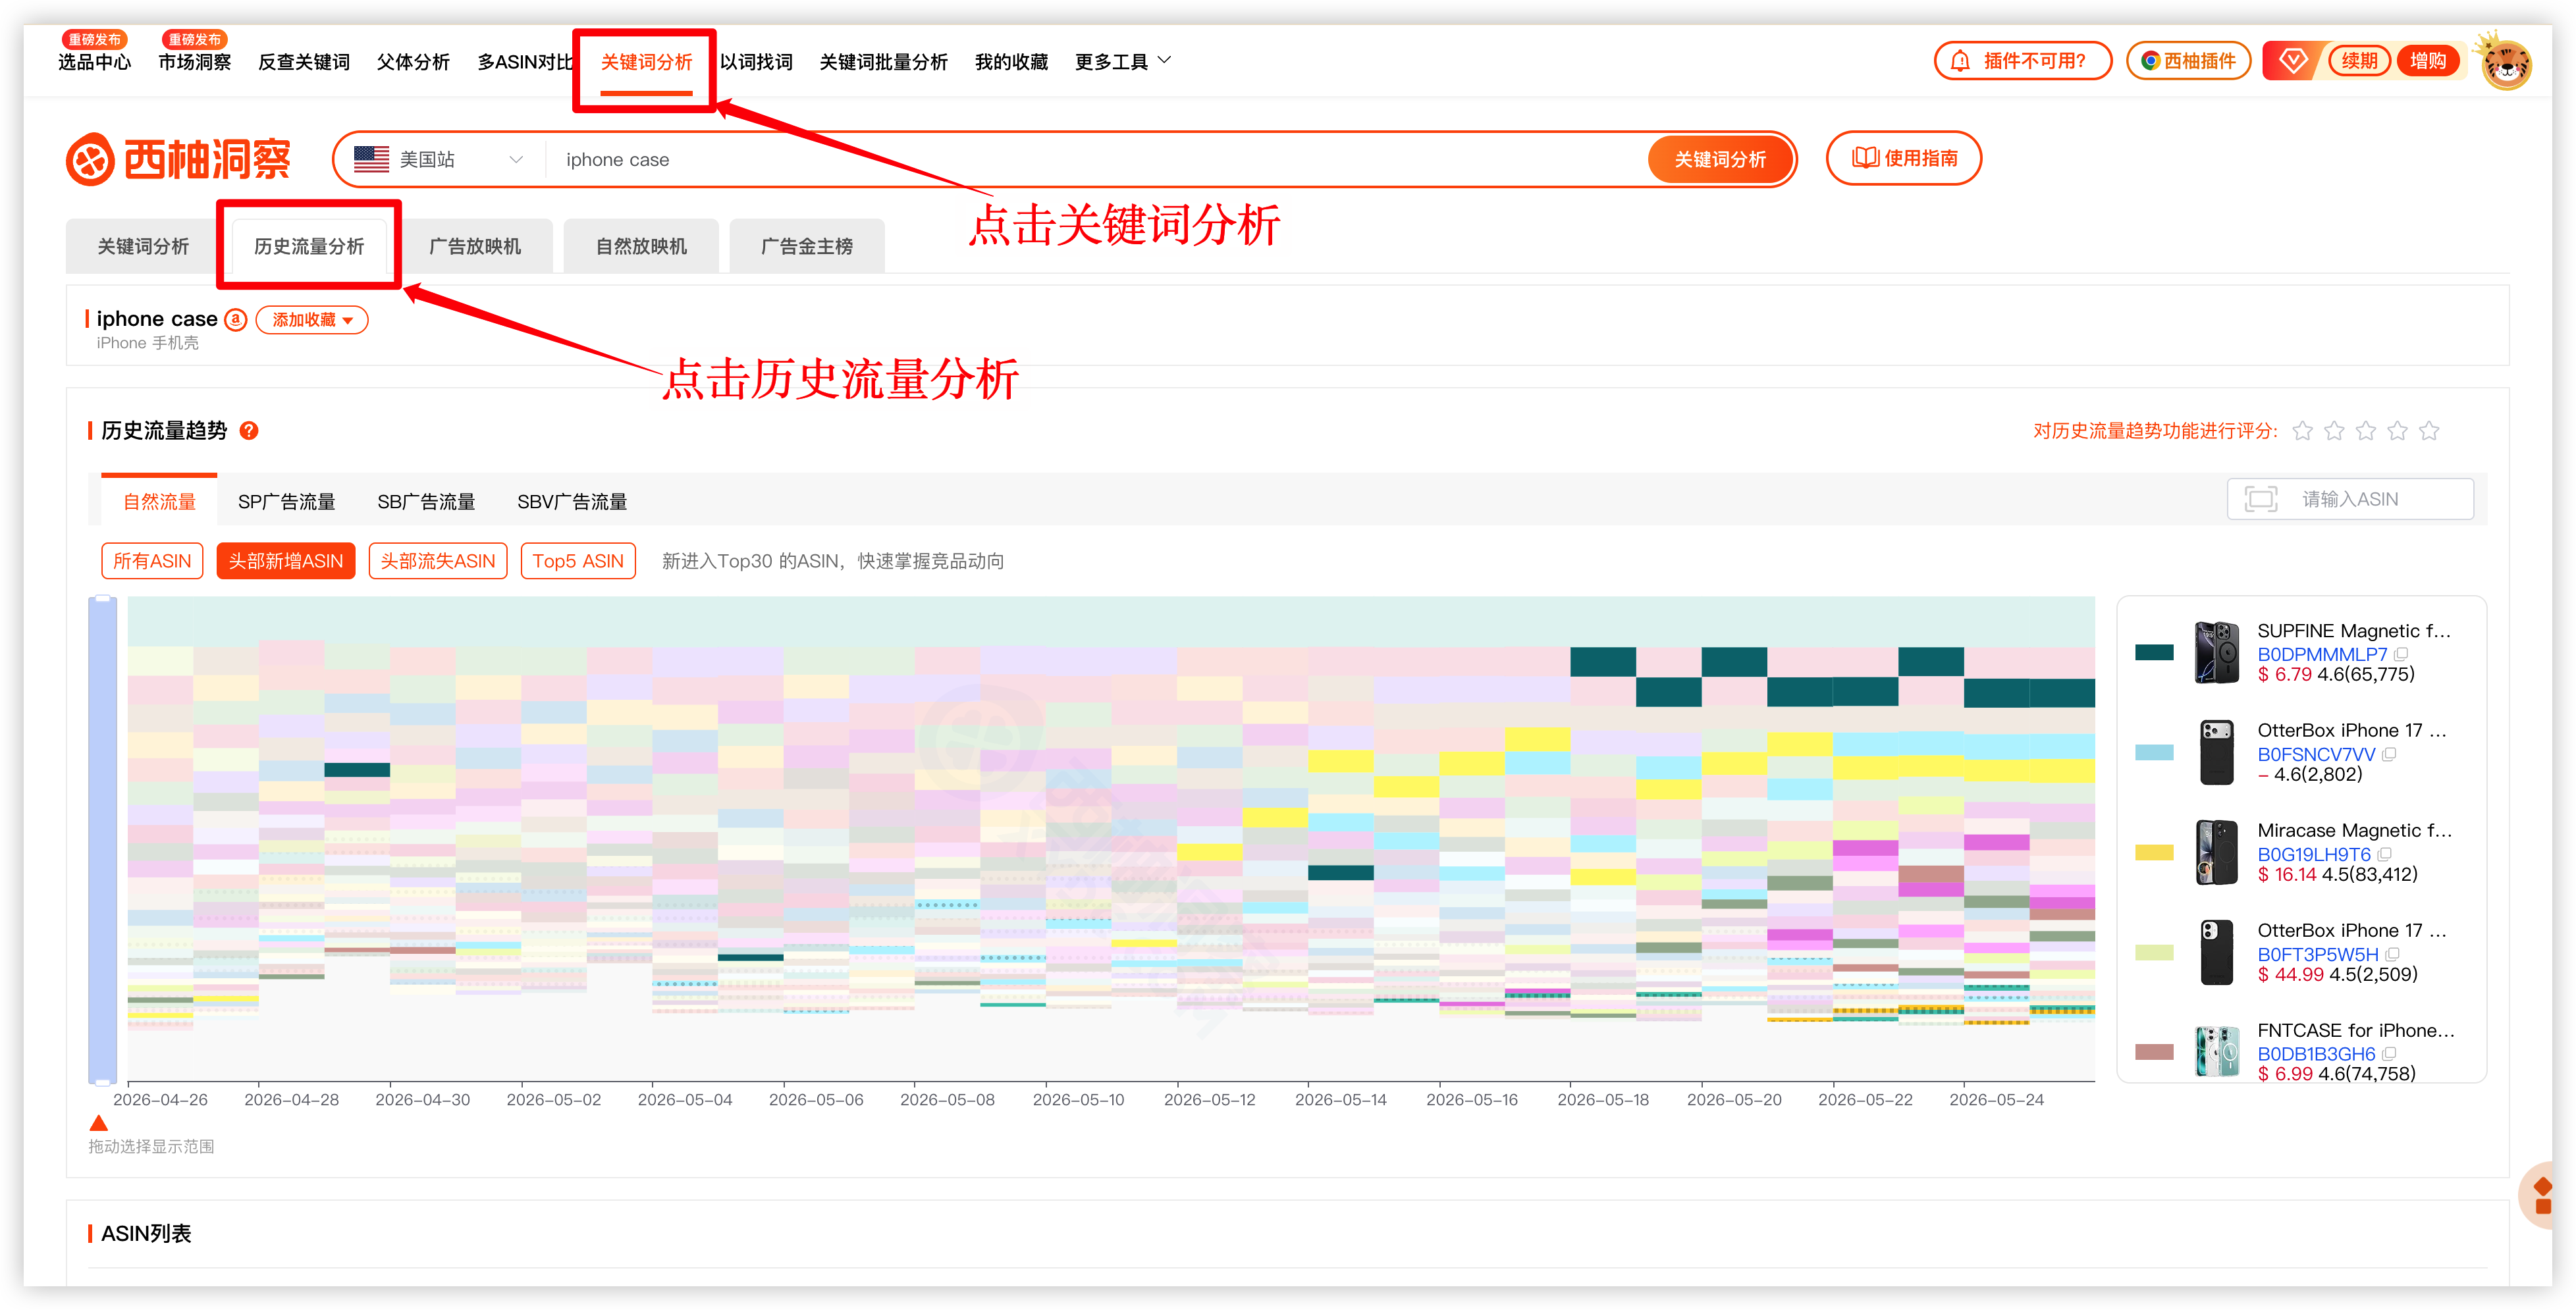Click the help icon beside 历史流量趋势
This screenshot has height=1310, width=2576.
(249, 431)
